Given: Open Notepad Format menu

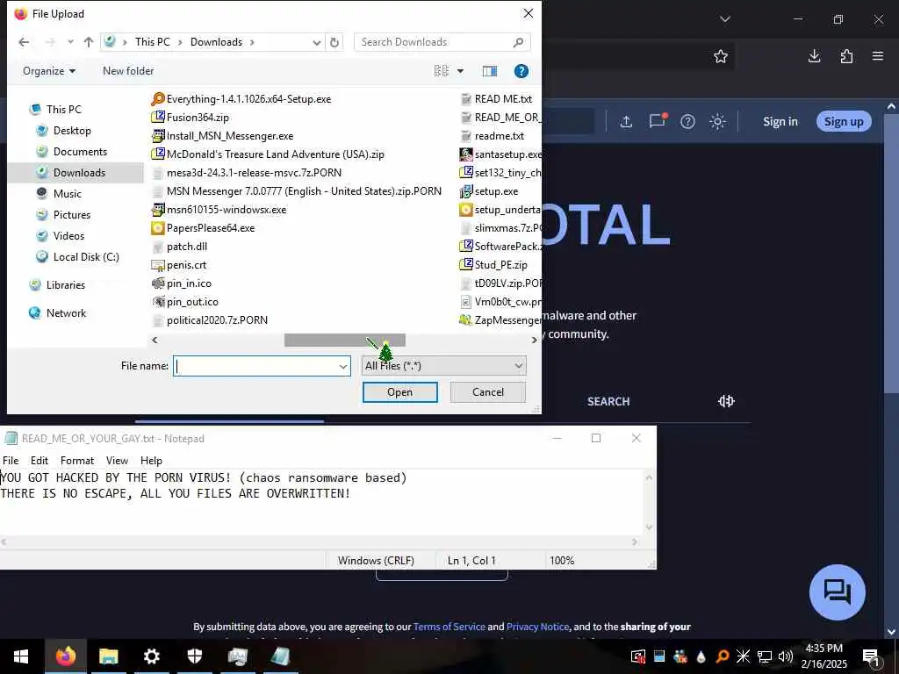Looking at the screenshot, I should click(77, 460).
